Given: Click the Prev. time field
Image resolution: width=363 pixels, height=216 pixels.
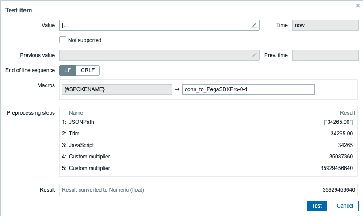Looking at the screenshot, I should pyautogui.click(x=325, y=55).
